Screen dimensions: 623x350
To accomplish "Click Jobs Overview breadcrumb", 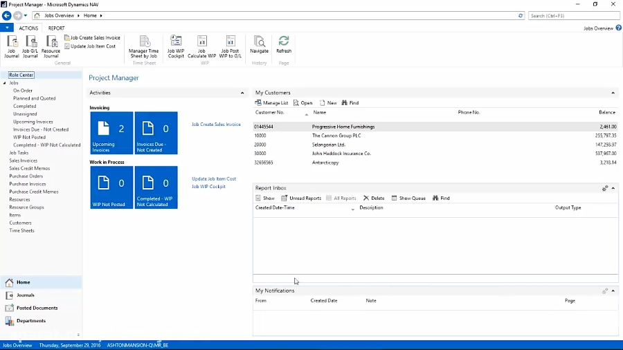I will pyautogui.click(x=60, y=15).
